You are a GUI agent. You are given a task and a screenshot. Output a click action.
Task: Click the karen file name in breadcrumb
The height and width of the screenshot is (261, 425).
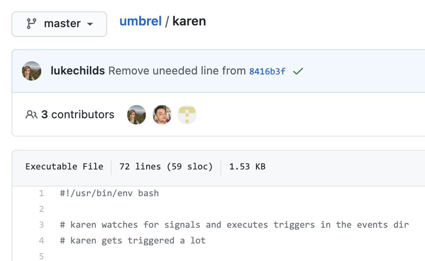click(x=189, y=21)
